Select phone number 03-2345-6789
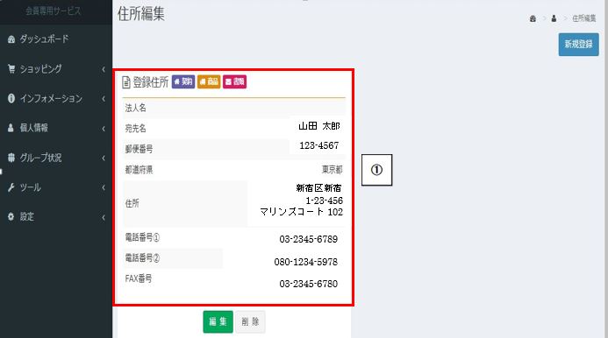 point(308,239)
